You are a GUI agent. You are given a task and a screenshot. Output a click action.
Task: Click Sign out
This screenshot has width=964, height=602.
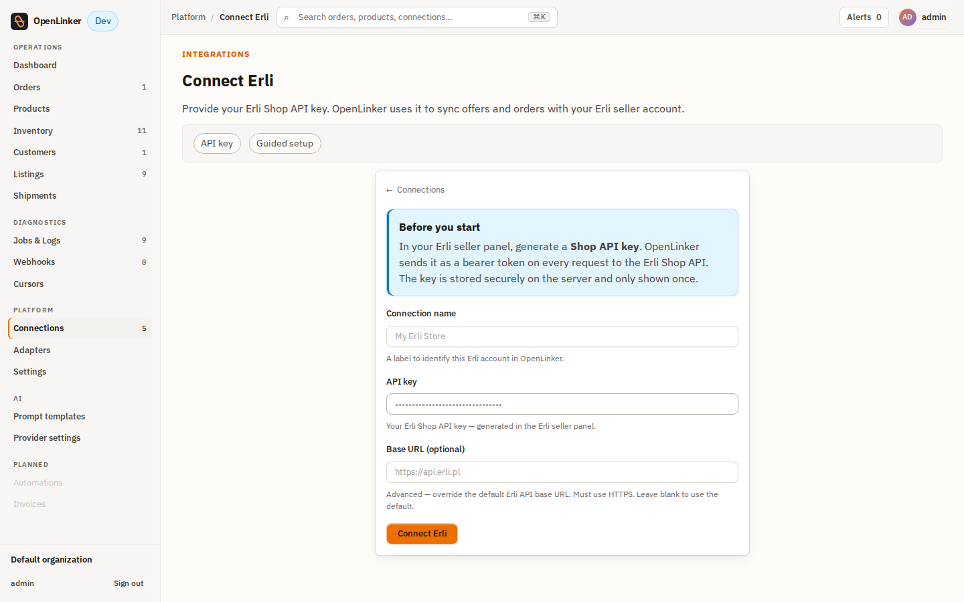coord(129,584)
